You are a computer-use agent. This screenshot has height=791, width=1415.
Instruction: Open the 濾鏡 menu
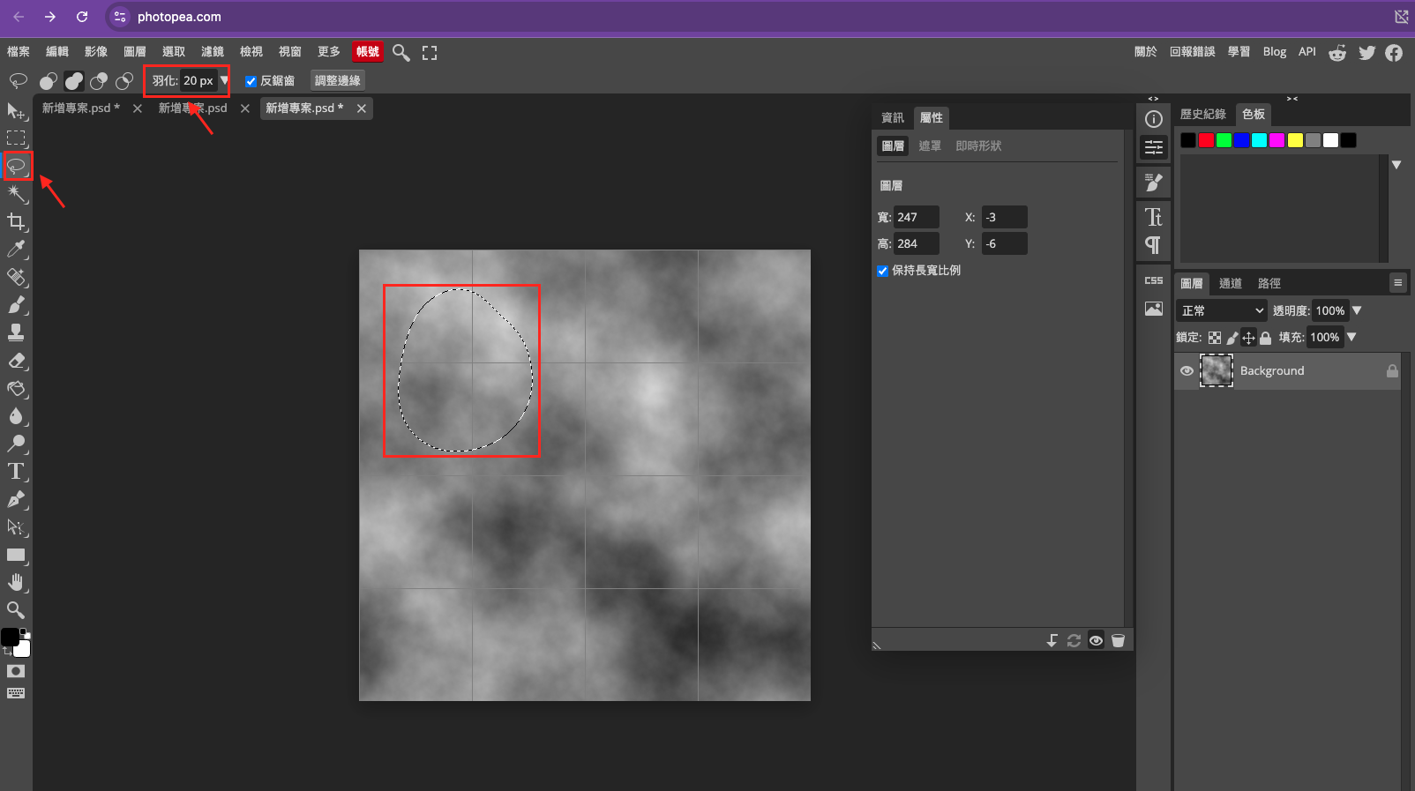(213, 52)
